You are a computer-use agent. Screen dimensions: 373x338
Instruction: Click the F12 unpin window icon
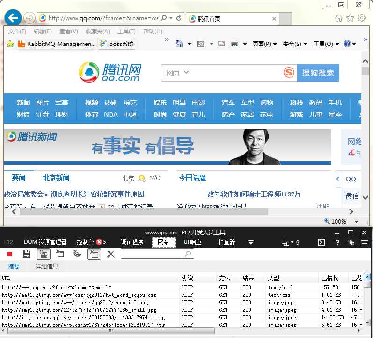tap(351, 242)
